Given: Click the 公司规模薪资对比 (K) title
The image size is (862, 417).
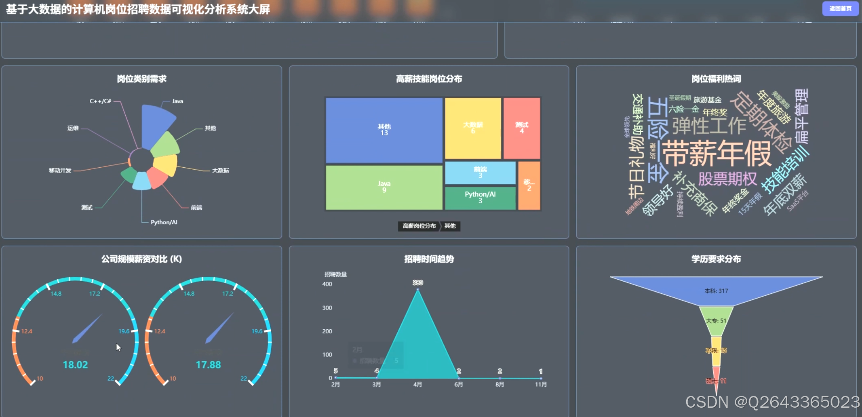Looking at the screenshot, I should click(141, 259).
